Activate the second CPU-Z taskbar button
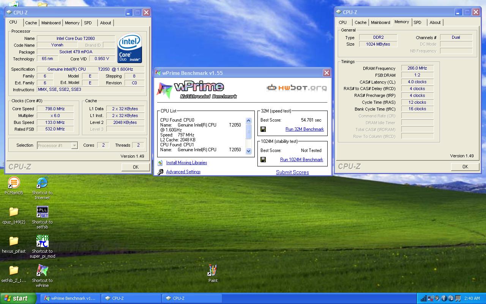The width and height of the screenshot is (486, 304). (192, 298)
